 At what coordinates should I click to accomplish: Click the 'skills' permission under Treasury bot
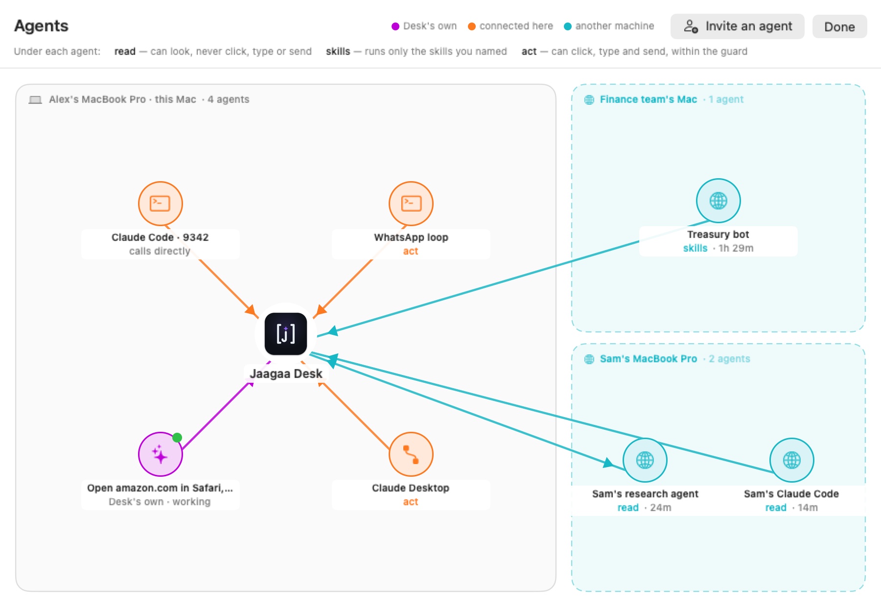point(695,248)
